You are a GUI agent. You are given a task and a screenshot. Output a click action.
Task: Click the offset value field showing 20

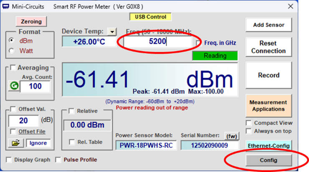(23, 121)
